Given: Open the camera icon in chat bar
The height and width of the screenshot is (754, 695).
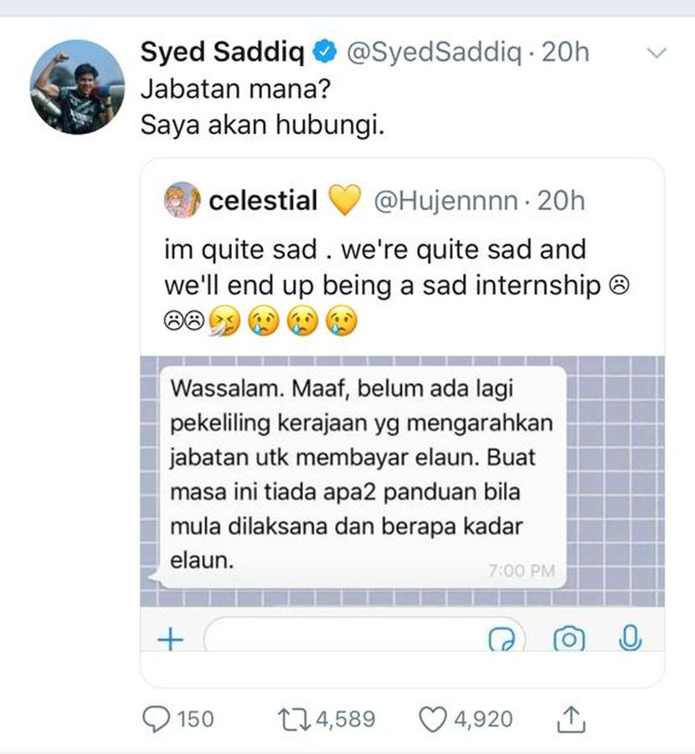Looking at the screenshot, I should (x=569, y=639).
